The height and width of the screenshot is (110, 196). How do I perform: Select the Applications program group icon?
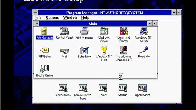point(143,88)
